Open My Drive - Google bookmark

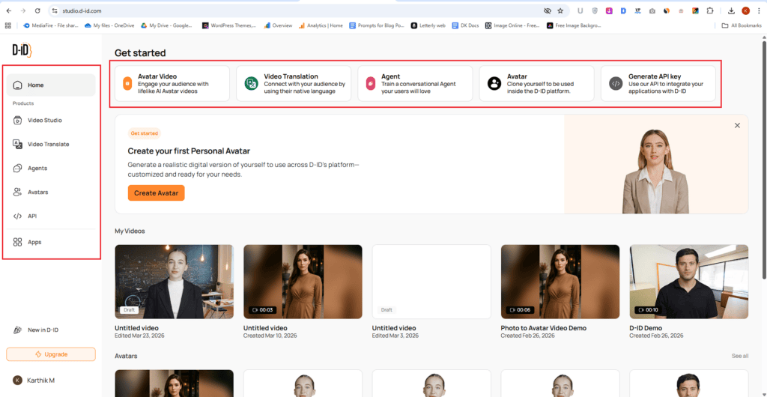point(167,25)
